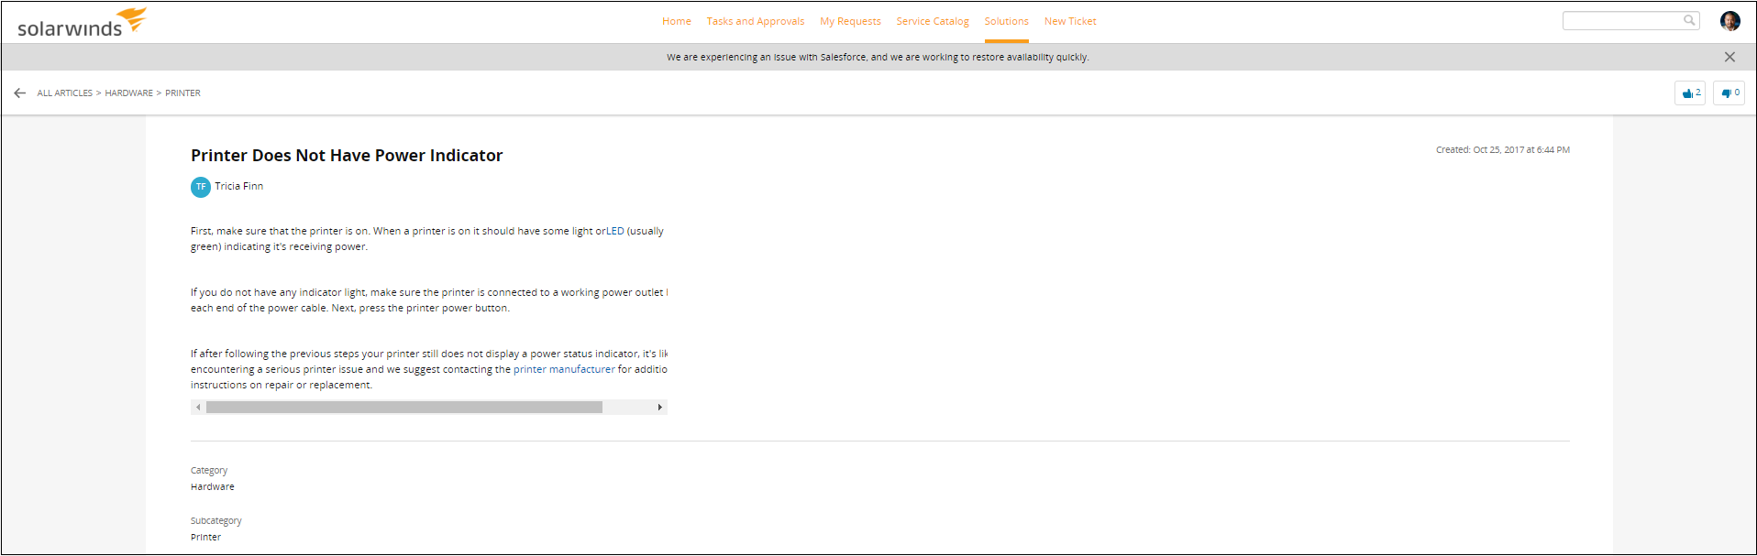Open the user profile avatar menu
This screenshot has width=1757, height=556.
pos(1729,21)
